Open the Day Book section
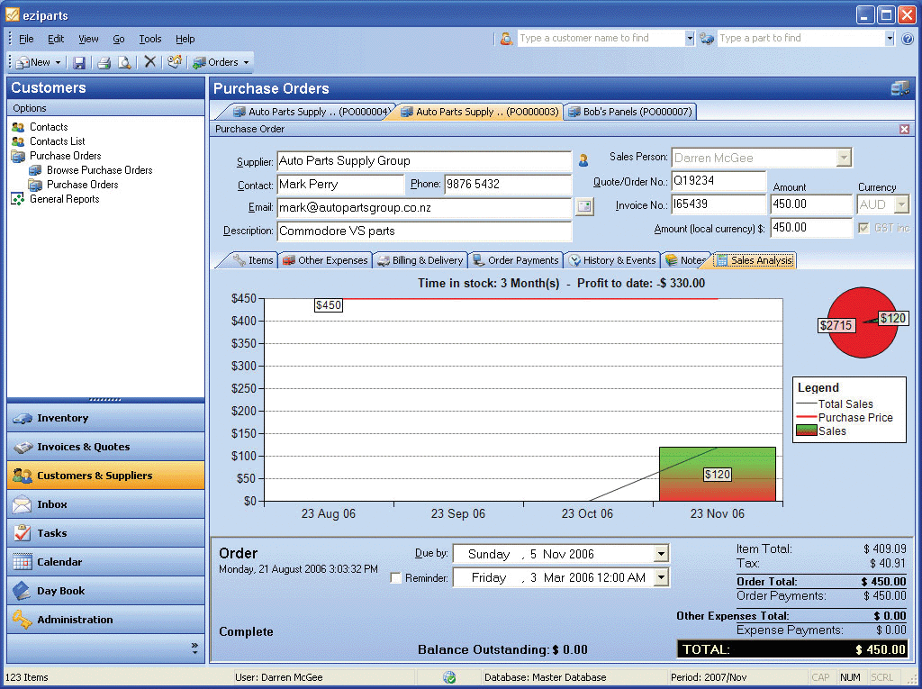The image size is (922, 689). [x=106, y=591]
